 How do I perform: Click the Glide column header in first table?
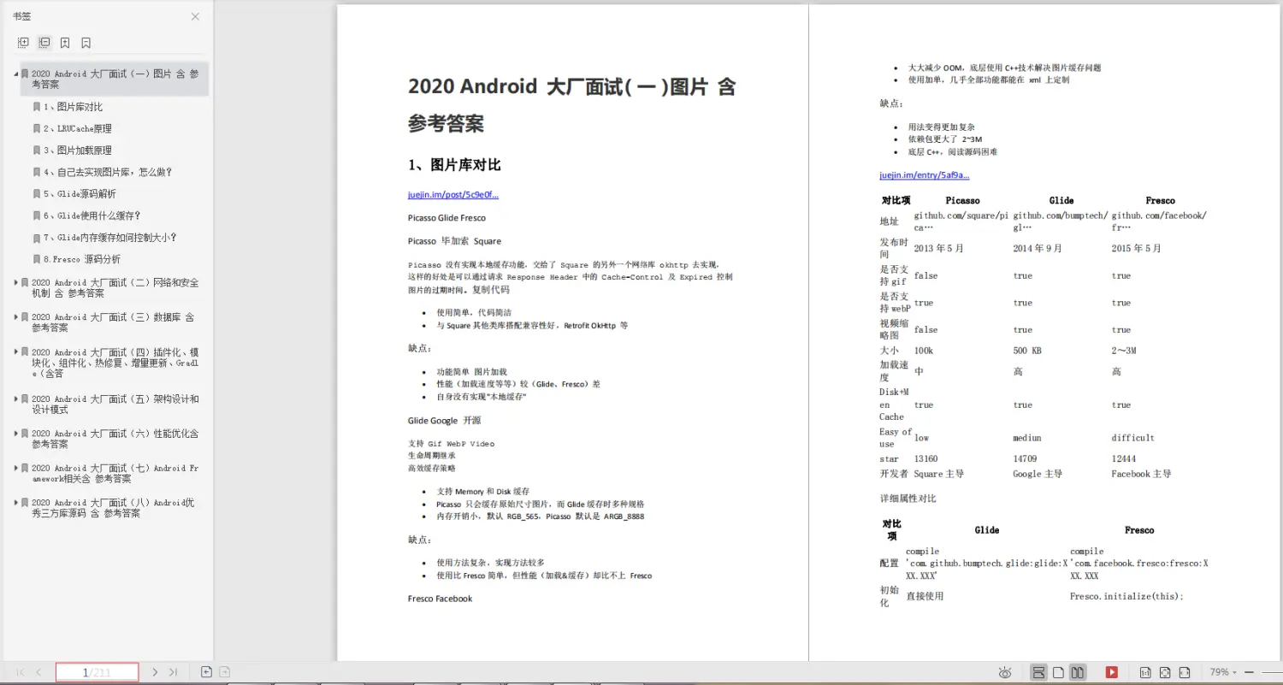pos(1061,200)
